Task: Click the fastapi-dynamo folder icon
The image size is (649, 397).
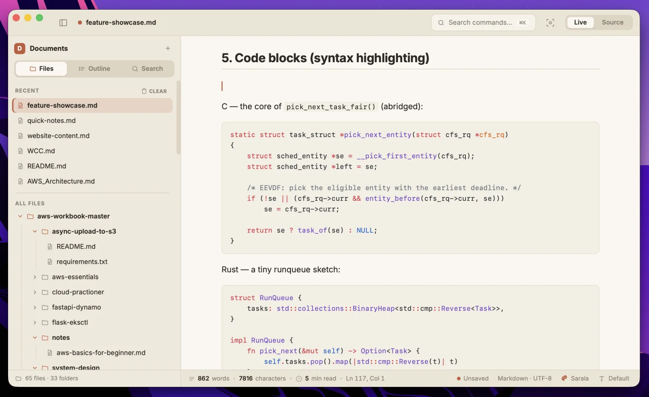Action: tap(45, 307)
